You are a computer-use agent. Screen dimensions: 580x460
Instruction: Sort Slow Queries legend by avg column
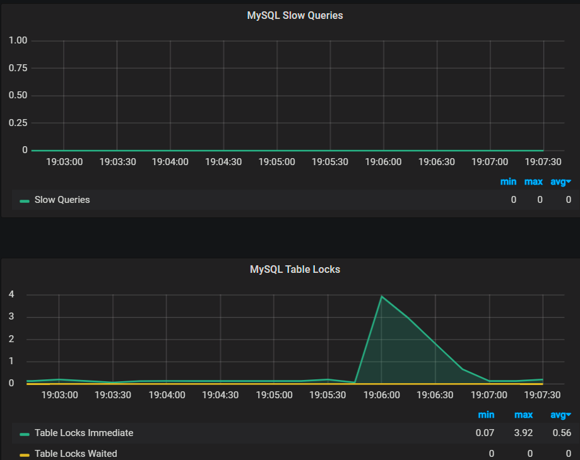(x=561, y=181)
